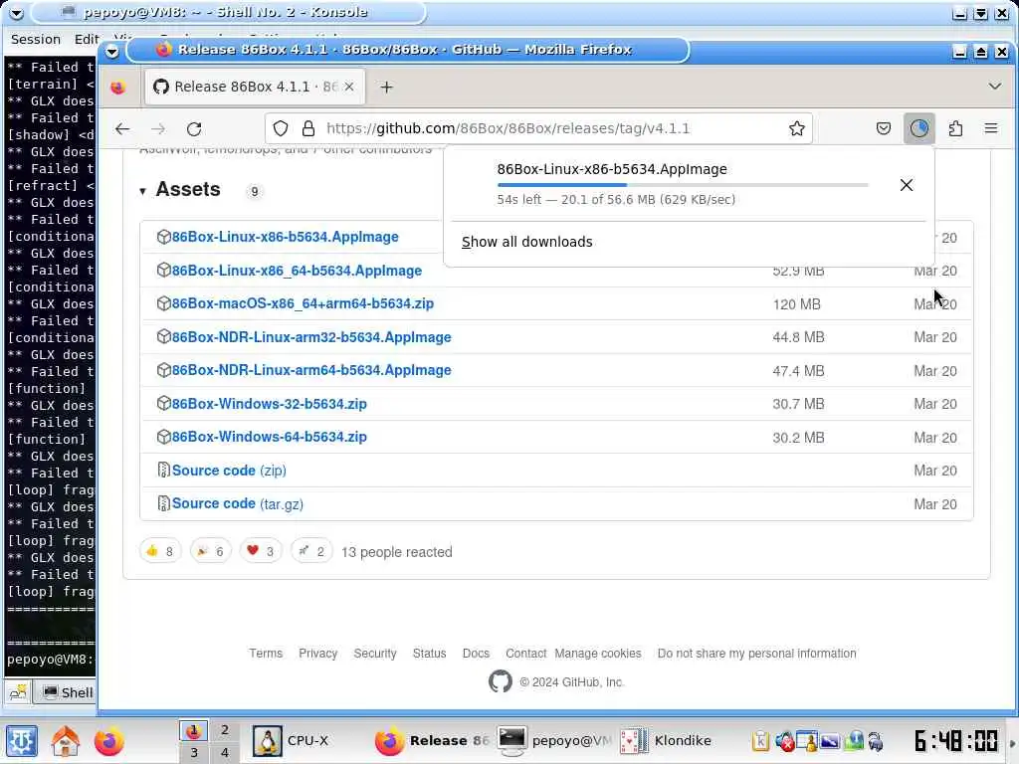Open Firefox View pinned icon
Viewport: 1019px width, 764px height.
(x=117, y=88)
